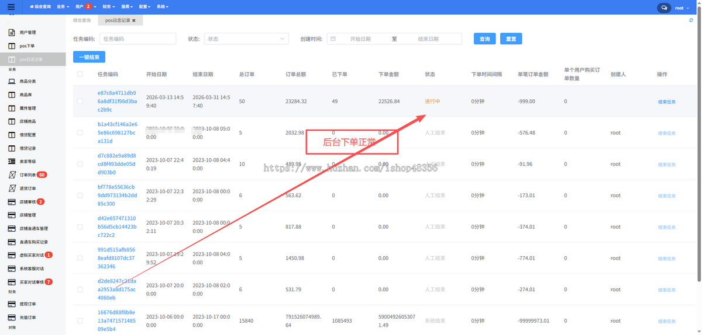Screen dimensions: 702x335
Task: Open 直通车购买记录 in the sidebar
Action: pos(33,242)
